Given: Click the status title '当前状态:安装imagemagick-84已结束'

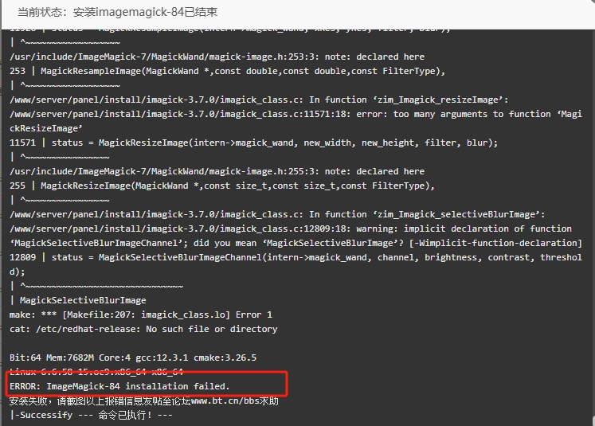Looking at the screenshot, I should click(x=117, y=12).
